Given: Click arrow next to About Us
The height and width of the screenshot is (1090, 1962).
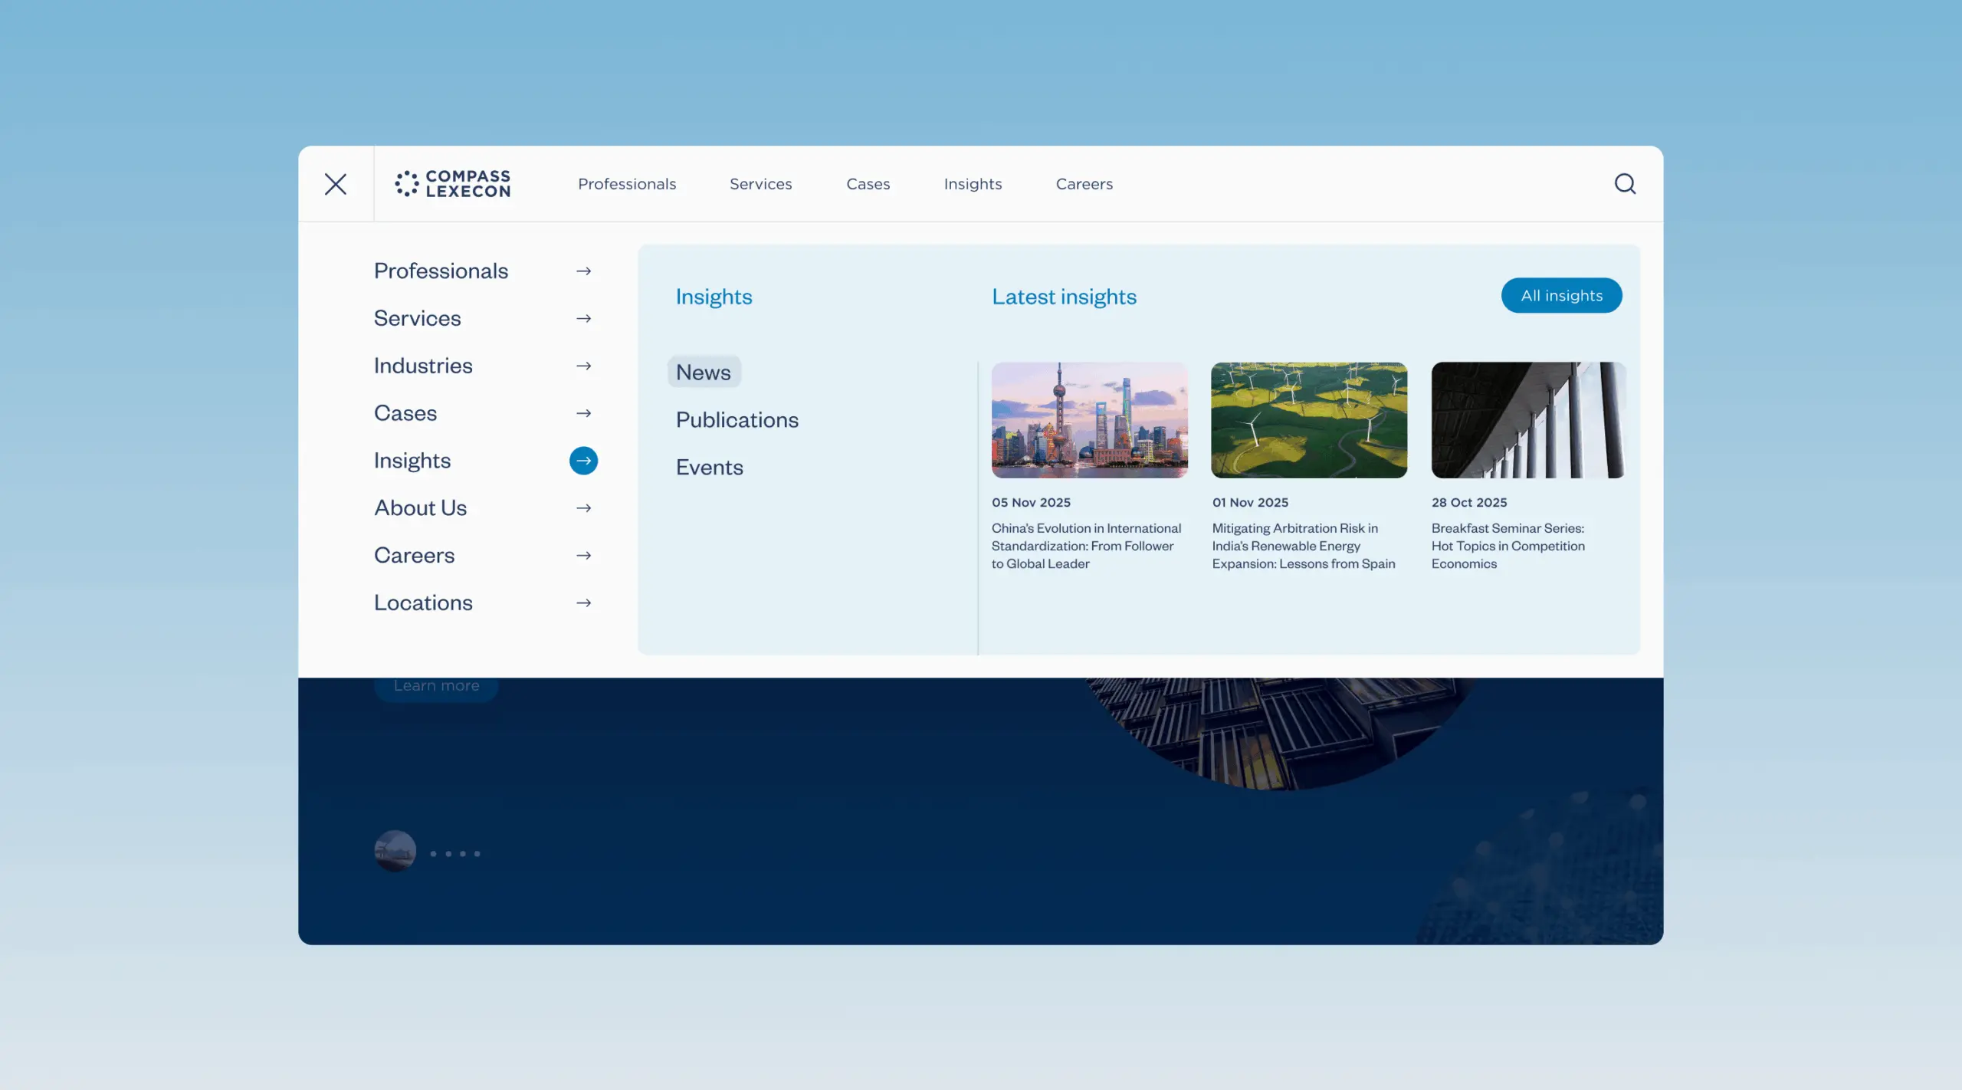Looking at the screenshot, I should pyautogui.click(x=583, y=508).
